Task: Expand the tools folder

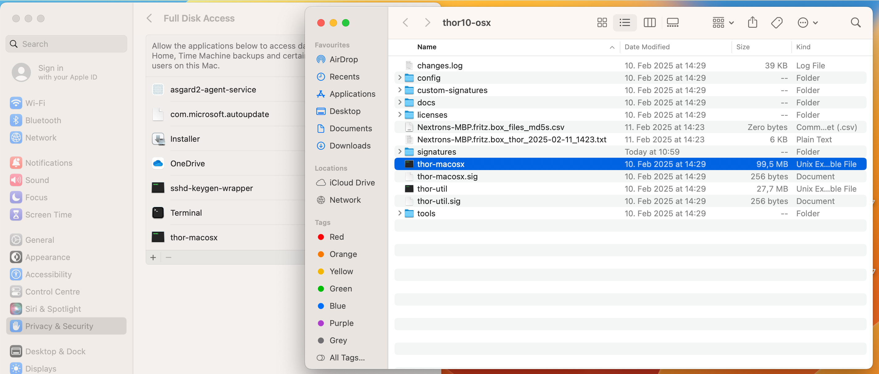Action: point(400,213)
